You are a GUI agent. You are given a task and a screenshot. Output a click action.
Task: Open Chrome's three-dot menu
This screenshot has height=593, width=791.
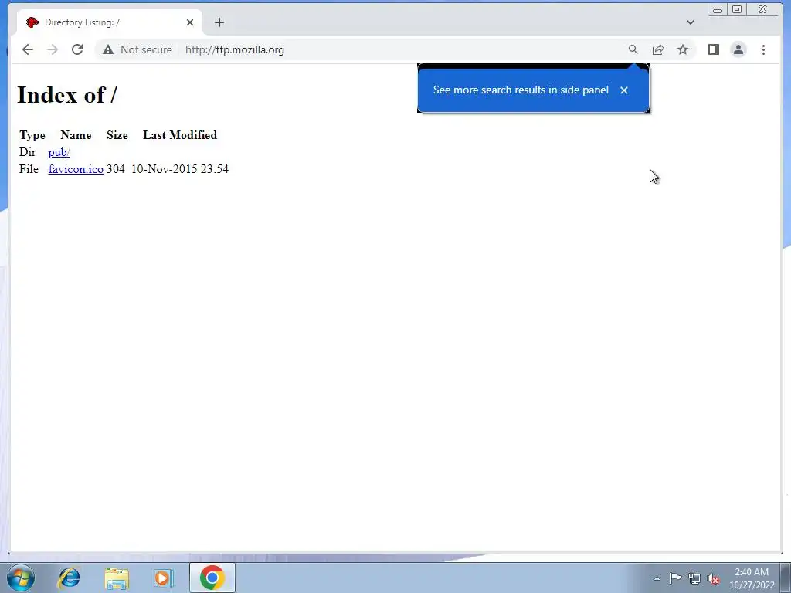coord(763,49)
